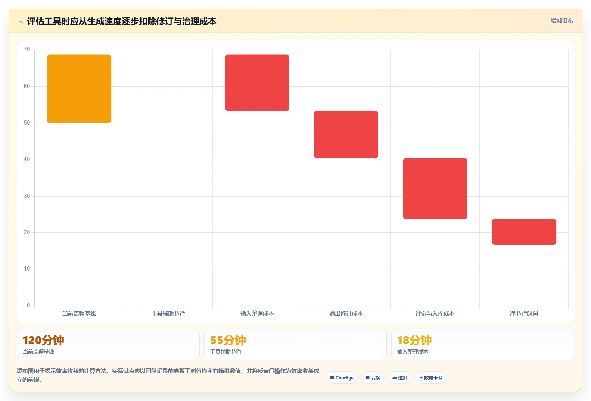Viewport: 591px width, 401px height.
Task: Select the 进度 tag pill
Action: point(400,378)
